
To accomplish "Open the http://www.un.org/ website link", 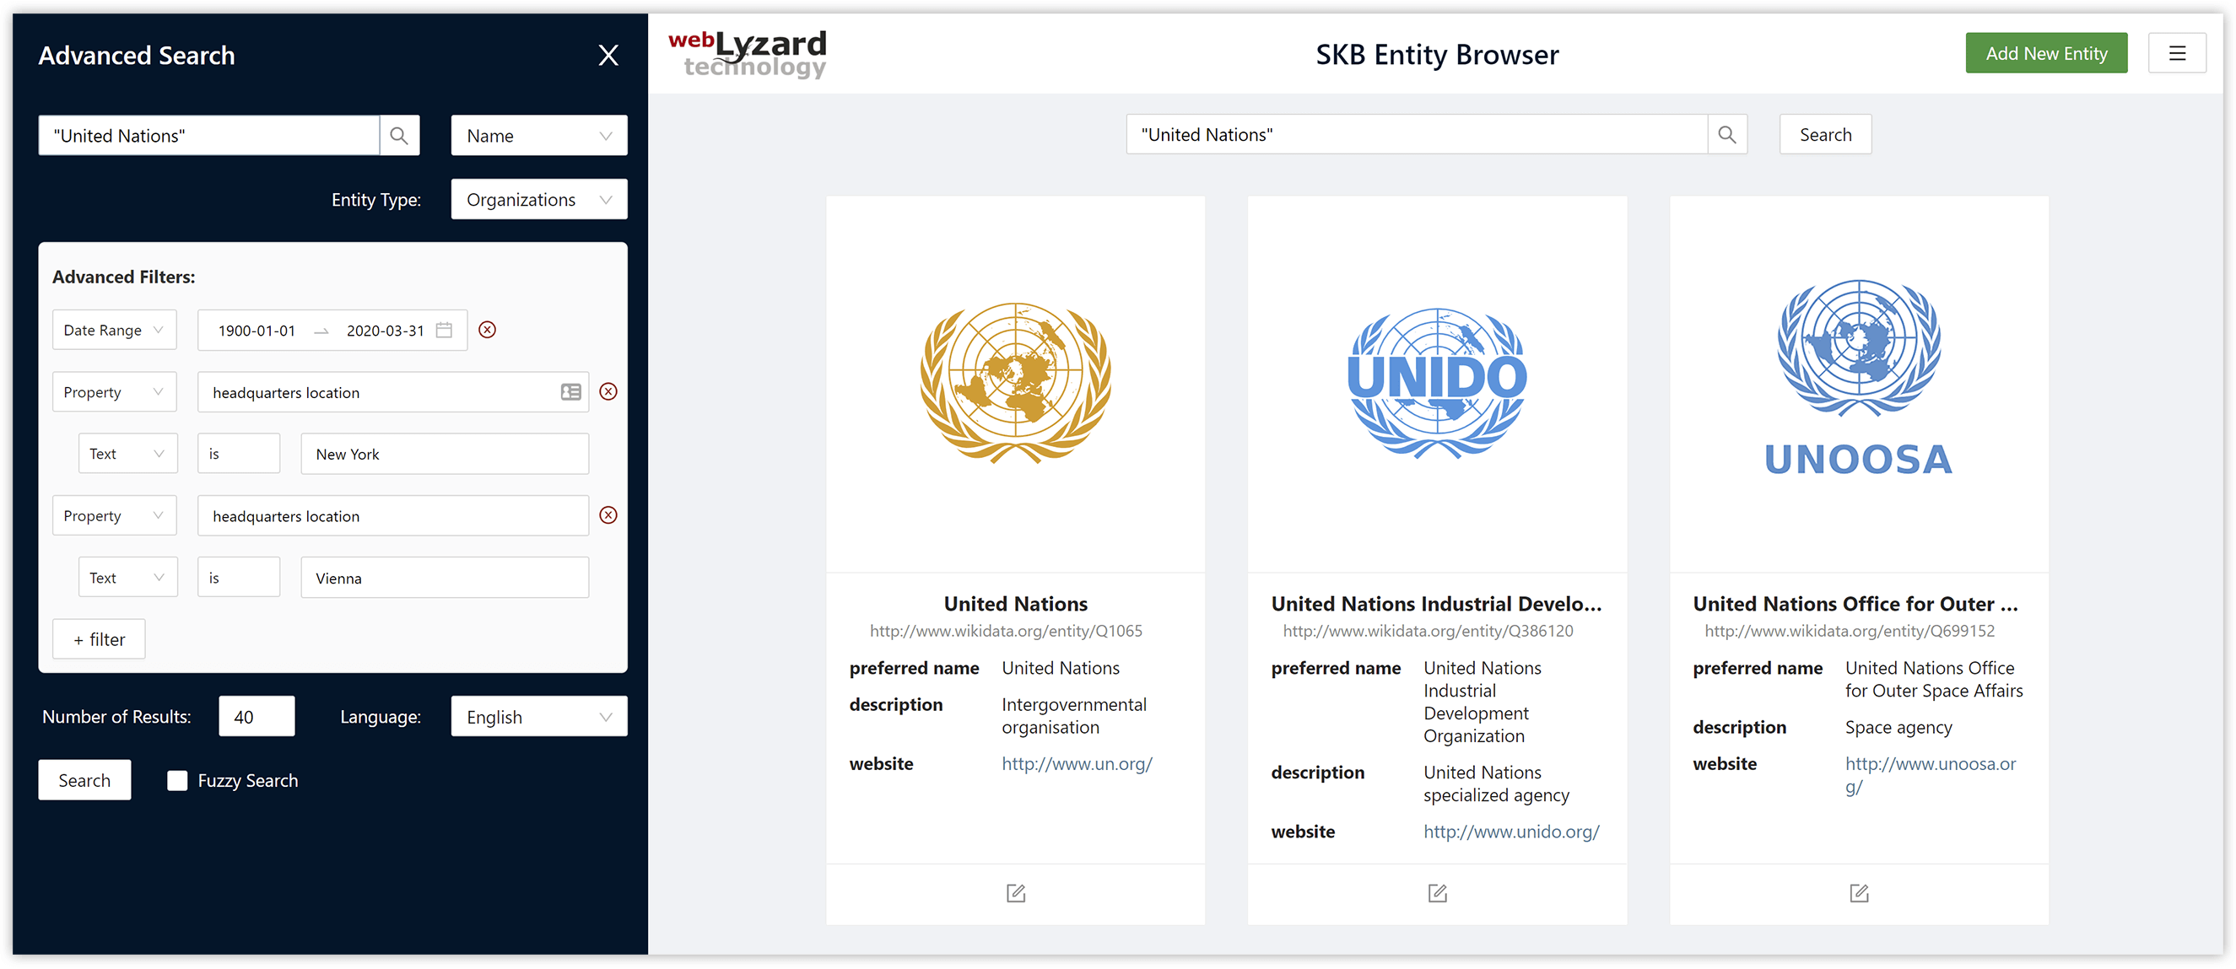I will 1077,763.
